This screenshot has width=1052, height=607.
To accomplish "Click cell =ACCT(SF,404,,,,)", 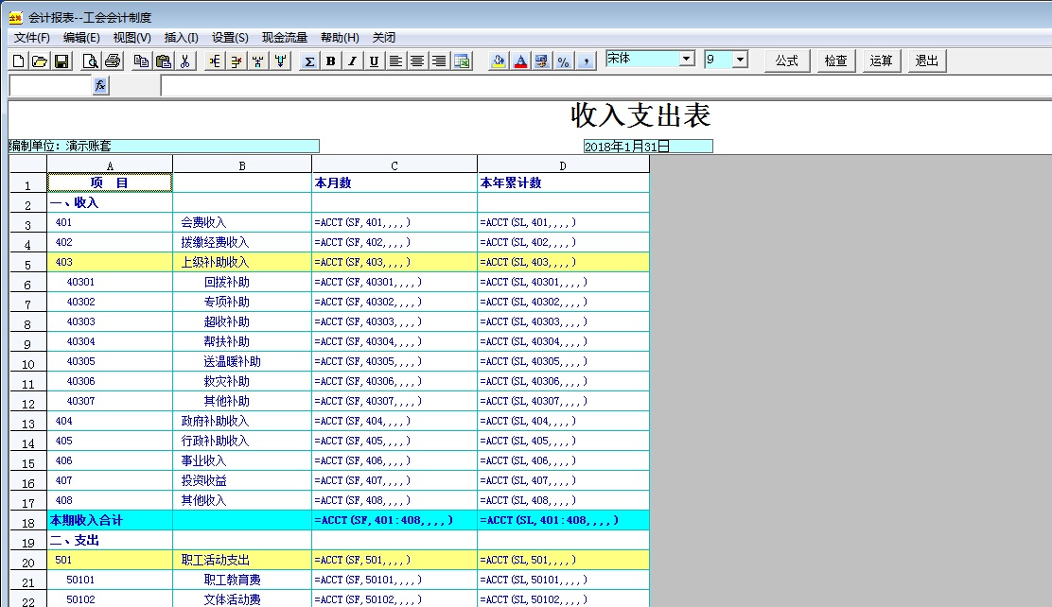I will click(x=394, y=421).
